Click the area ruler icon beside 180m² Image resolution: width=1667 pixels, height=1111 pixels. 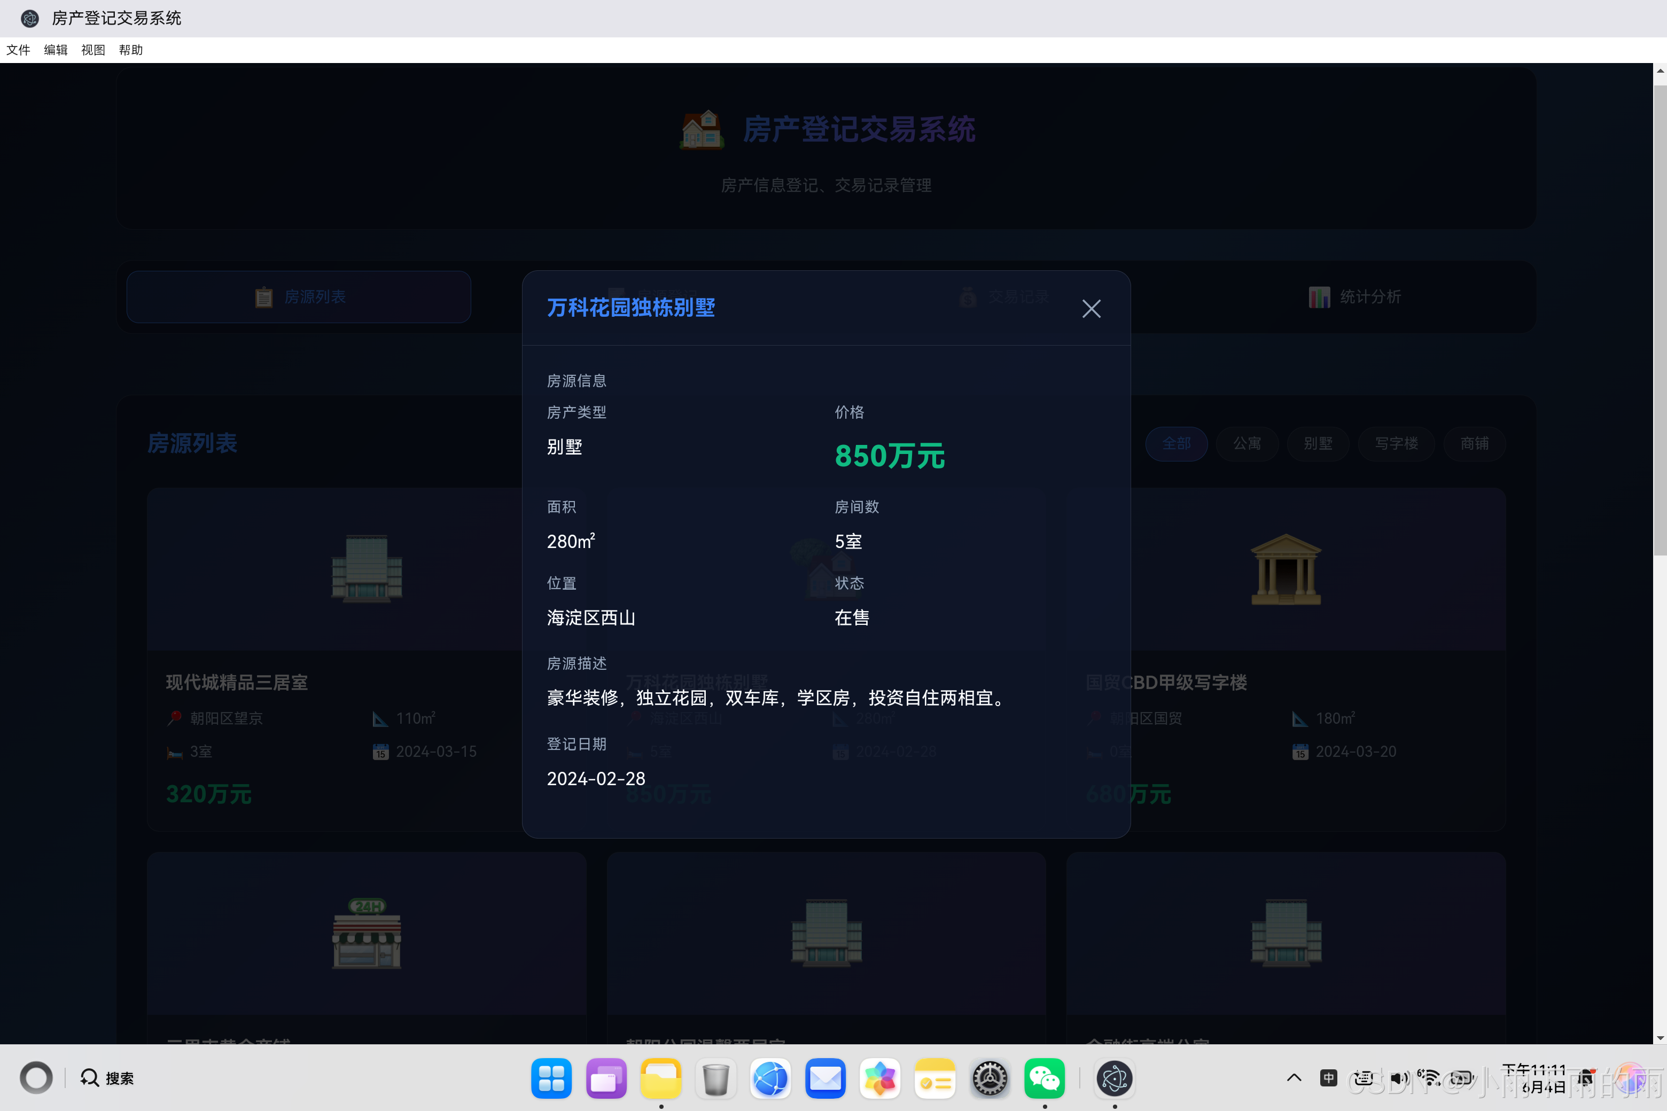(x=1300, y=718)
